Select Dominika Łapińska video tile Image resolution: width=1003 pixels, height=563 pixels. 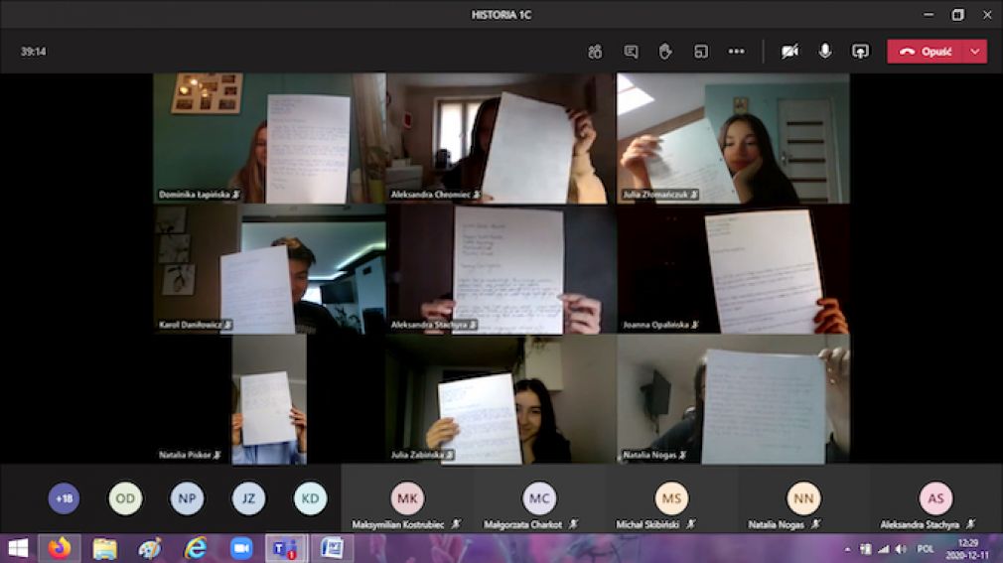pos(269,138)
